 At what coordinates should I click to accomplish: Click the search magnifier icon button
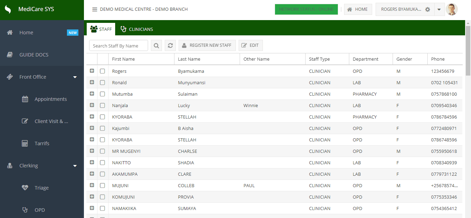point(156,45)
